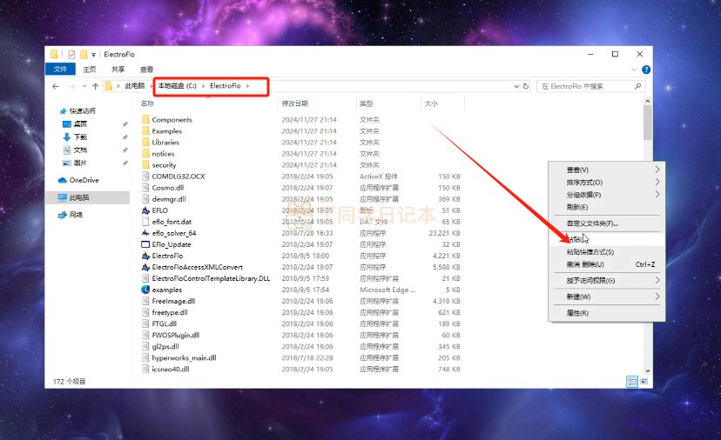Select the FreeImage.dll file name

[x=173, y=301]
